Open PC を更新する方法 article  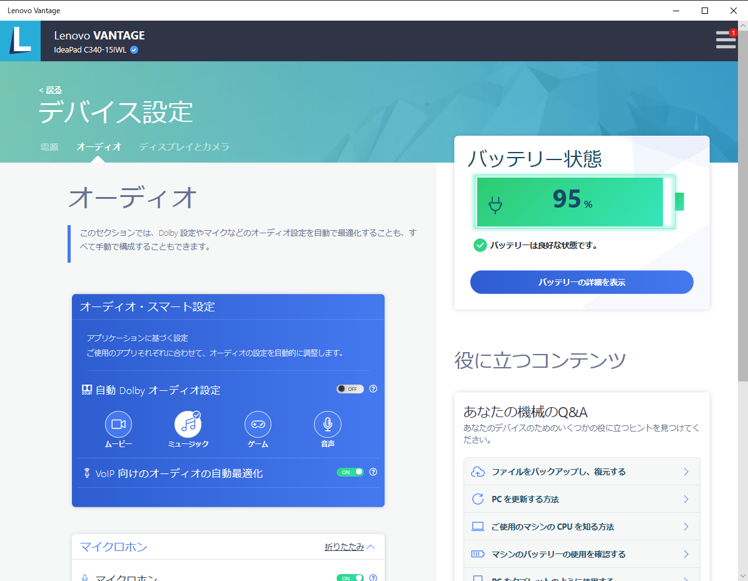582,499
